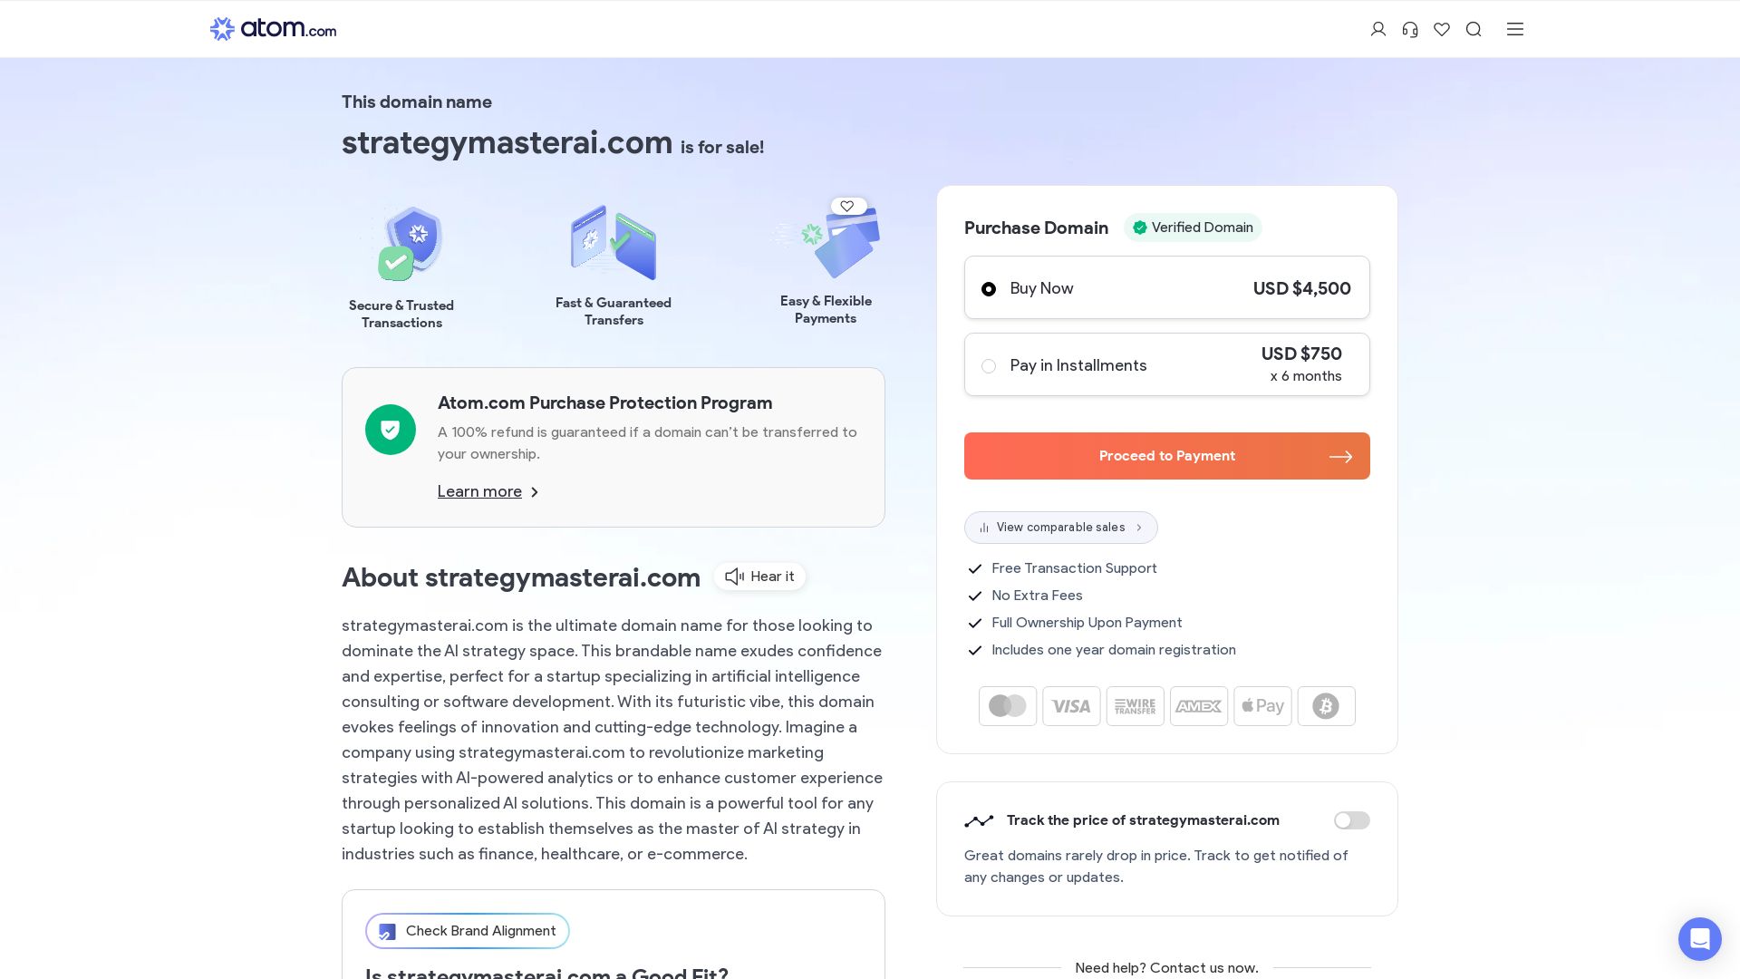Open the Learn more link
1740x979 pixels.
click(479, 491)
